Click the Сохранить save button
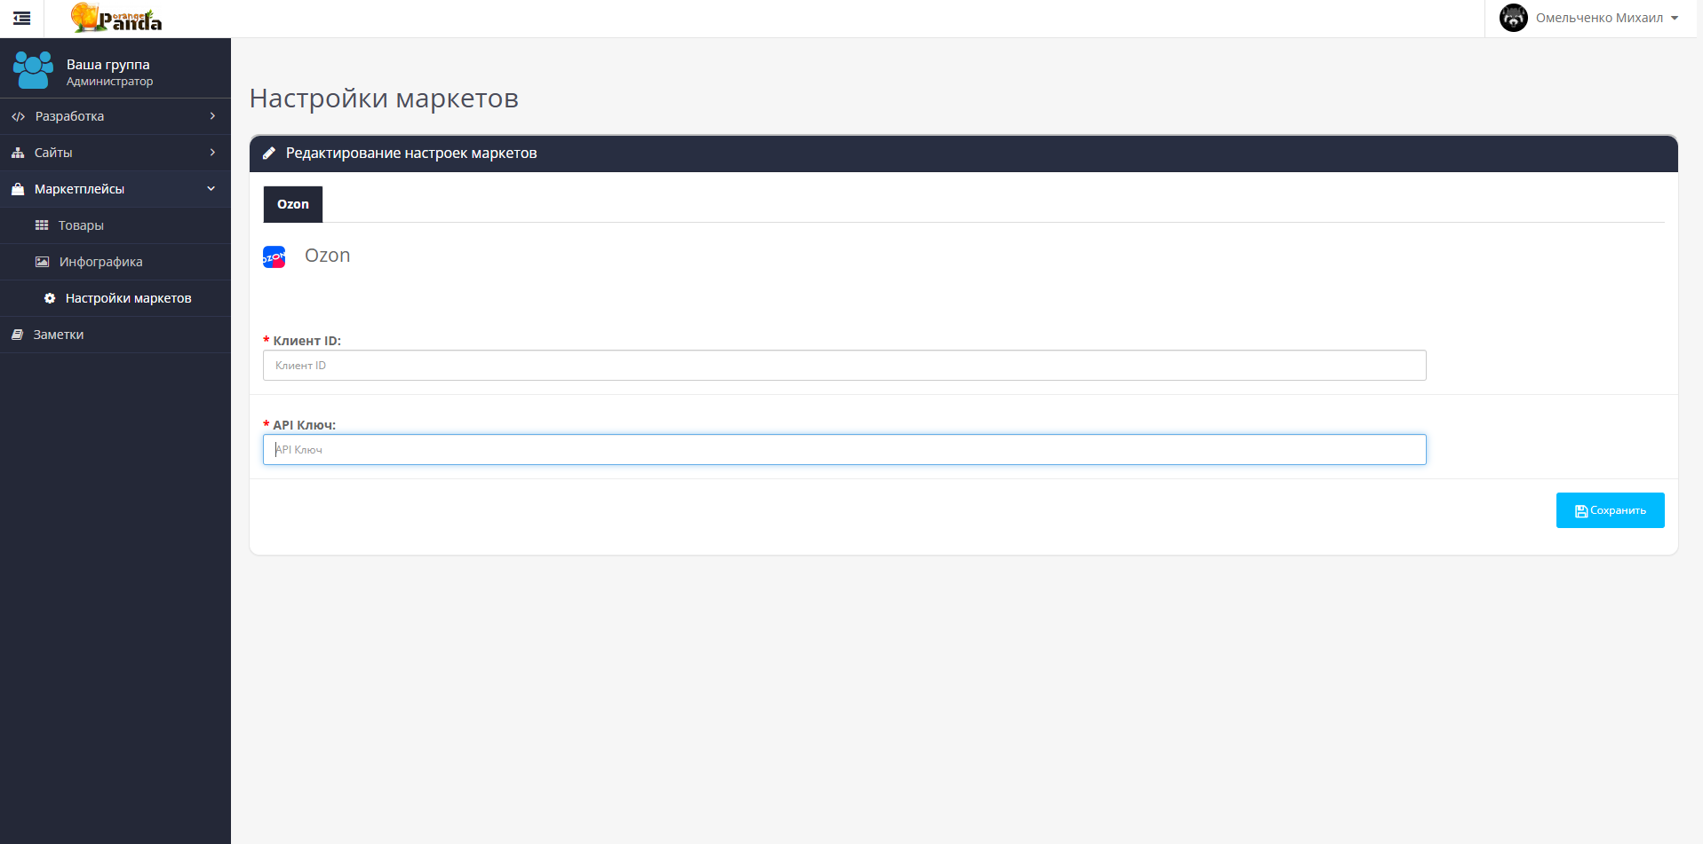Image resolution: width=1703 pixels, height=844 pixels. coord(1610,510)
